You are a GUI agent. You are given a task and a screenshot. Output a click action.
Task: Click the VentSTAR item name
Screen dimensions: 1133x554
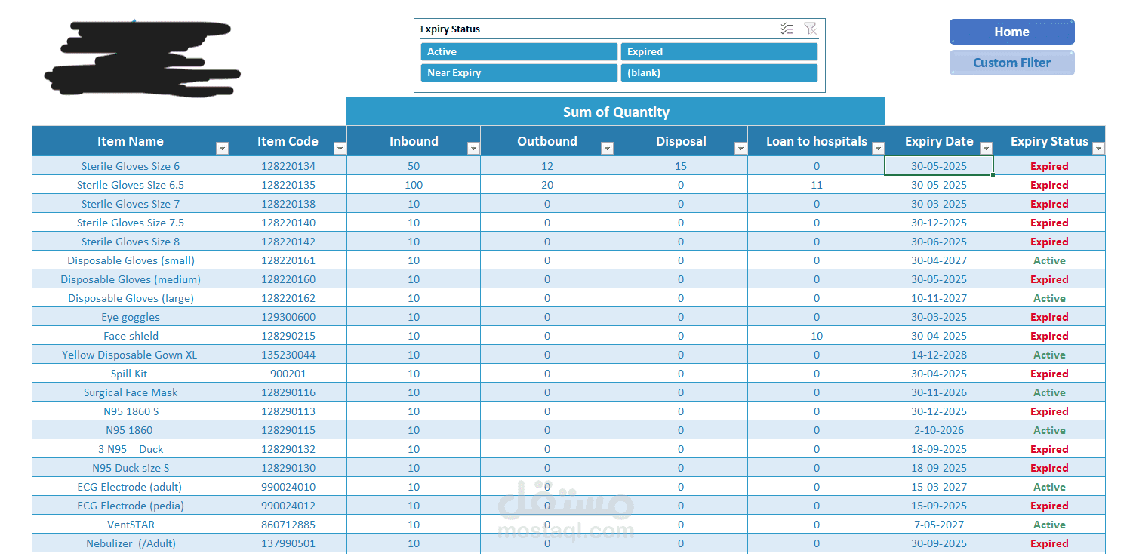click(131, 525)
